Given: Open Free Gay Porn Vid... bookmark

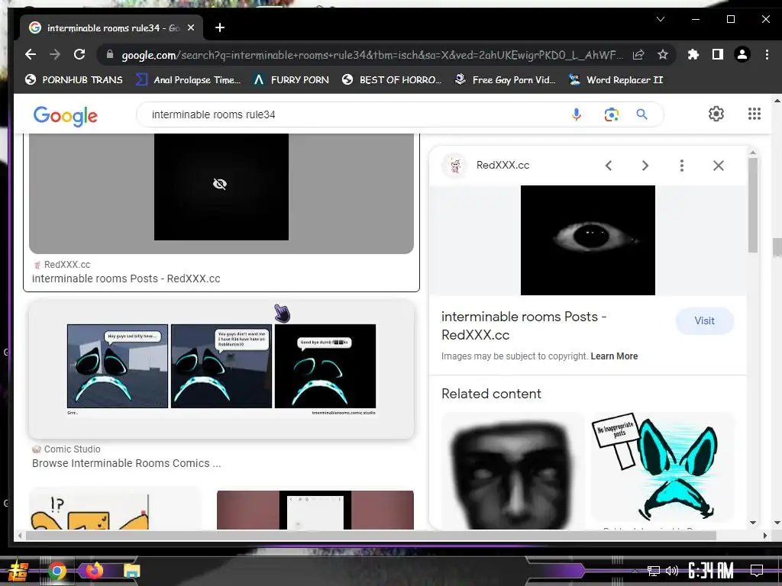Looking at the screenshot, I should [506, 79].
